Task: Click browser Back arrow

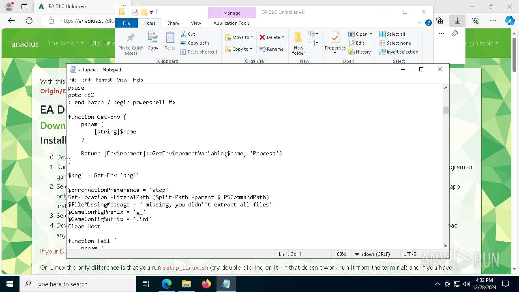Action: click(11, 21)
